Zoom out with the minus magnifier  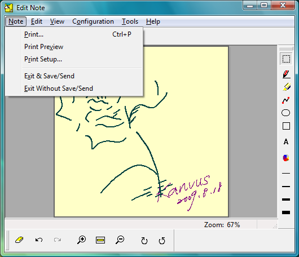click(120, 240)
